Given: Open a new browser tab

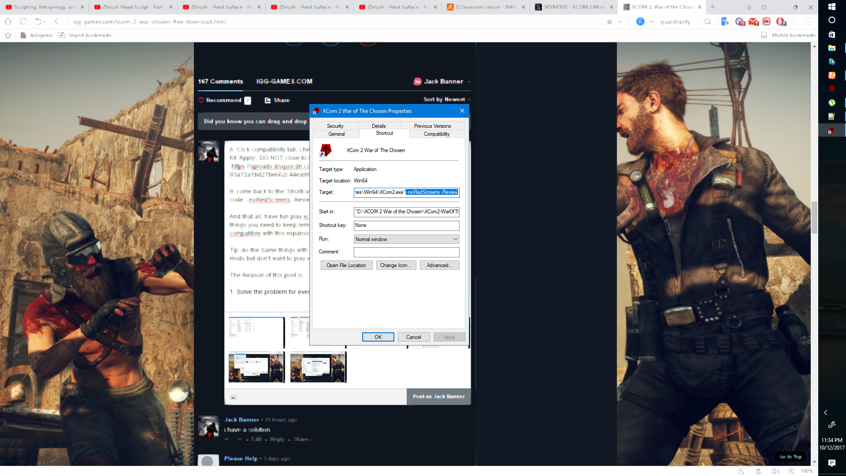Looking at the screenshot, I should (712, 7).
